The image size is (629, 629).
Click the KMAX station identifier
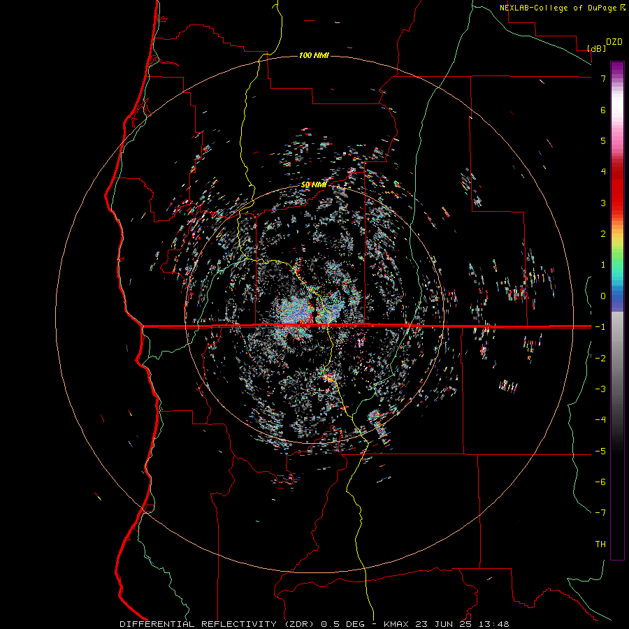coord(396,624)
